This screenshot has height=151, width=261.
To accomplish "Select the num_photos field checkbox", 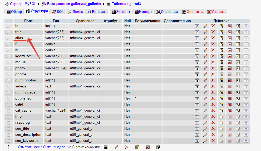I will click(9, 81).
